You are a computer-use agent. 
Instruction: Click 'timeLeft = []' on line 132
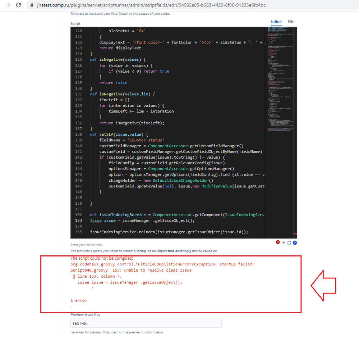click(114, 100)
